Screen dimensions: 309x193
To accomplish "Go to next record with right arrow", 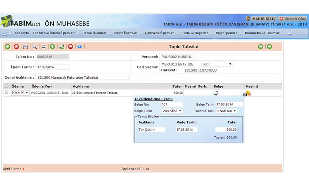I will (x=269, y=47).
